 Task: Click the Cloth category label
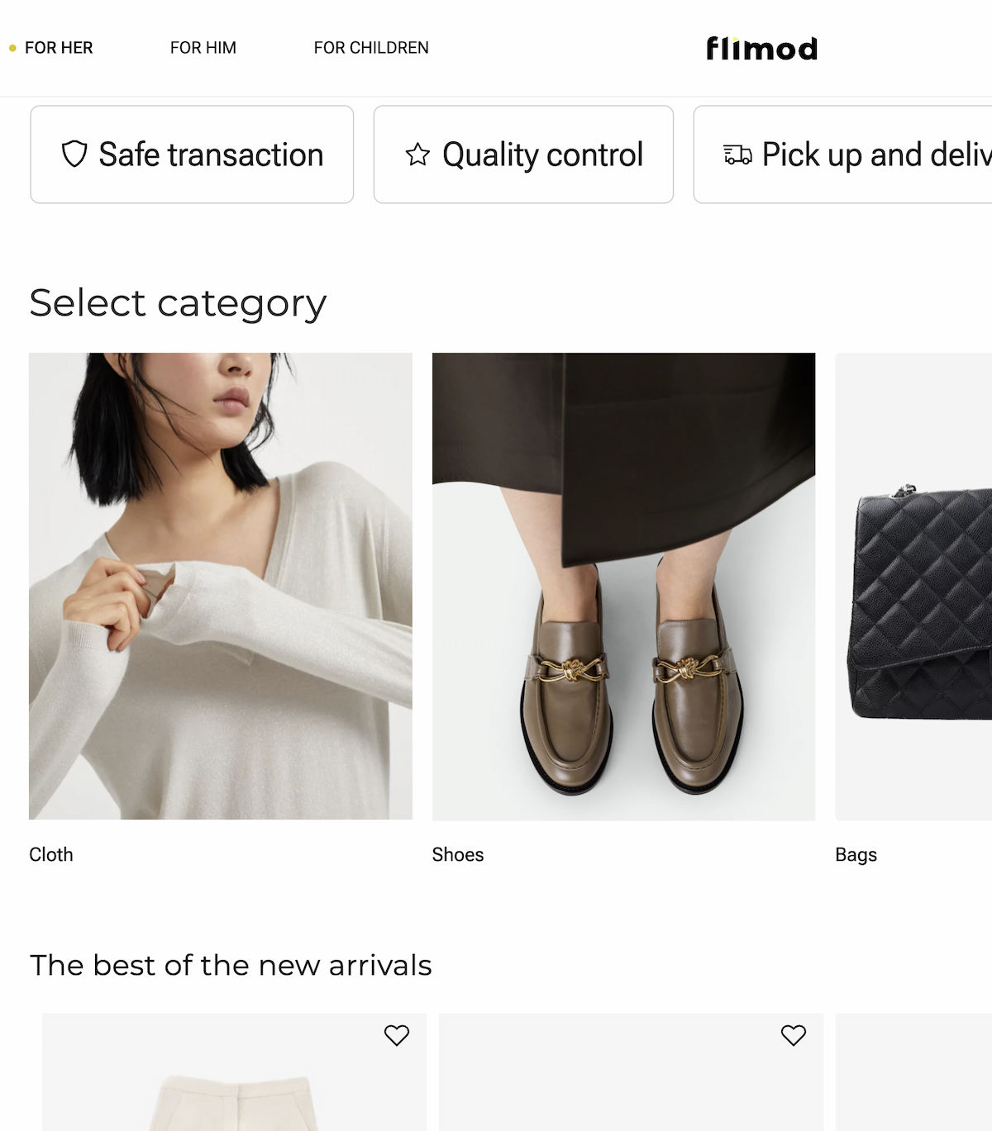(x=51, y=854)
